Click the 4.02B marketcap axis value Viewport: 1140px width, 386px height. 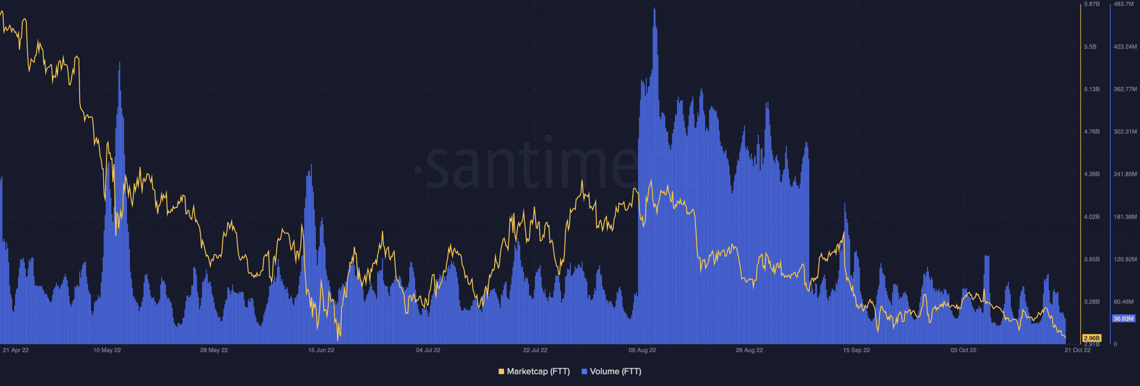1091,217
